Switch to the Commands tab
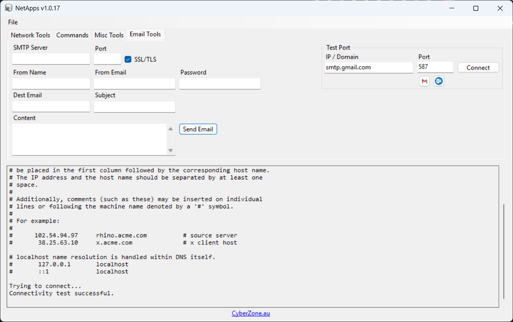 click(x=72, y=35)
